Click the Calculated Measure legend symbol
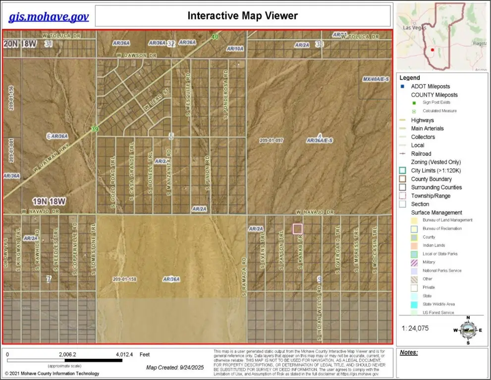 coord(414,111)
